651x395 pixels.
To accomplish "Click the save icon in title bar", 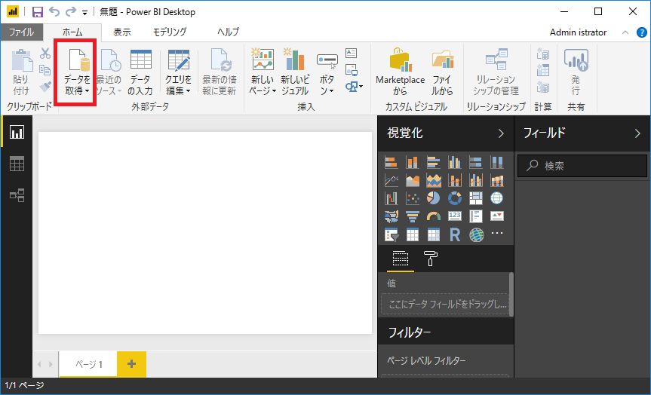I will tap(38, 11).
